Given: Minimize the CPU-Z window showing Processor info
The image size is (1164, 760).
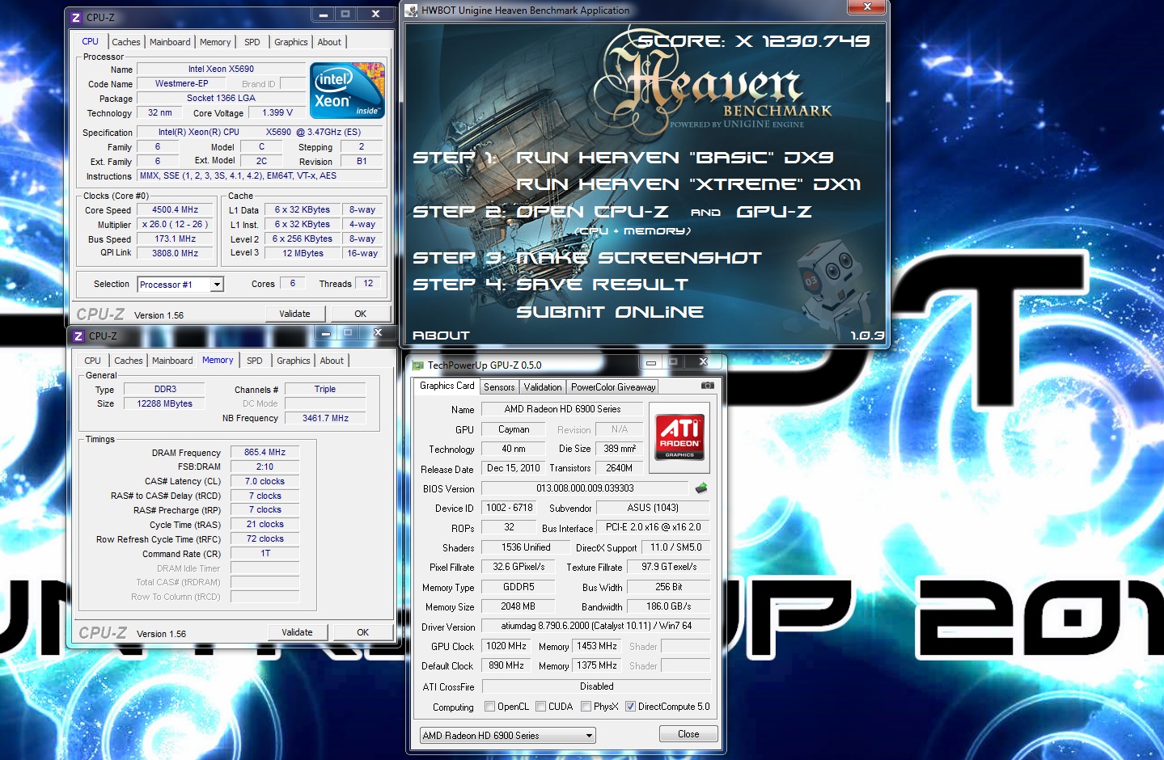Looking at the screenshot, I should pyautogui.click(x=323, y=15).
